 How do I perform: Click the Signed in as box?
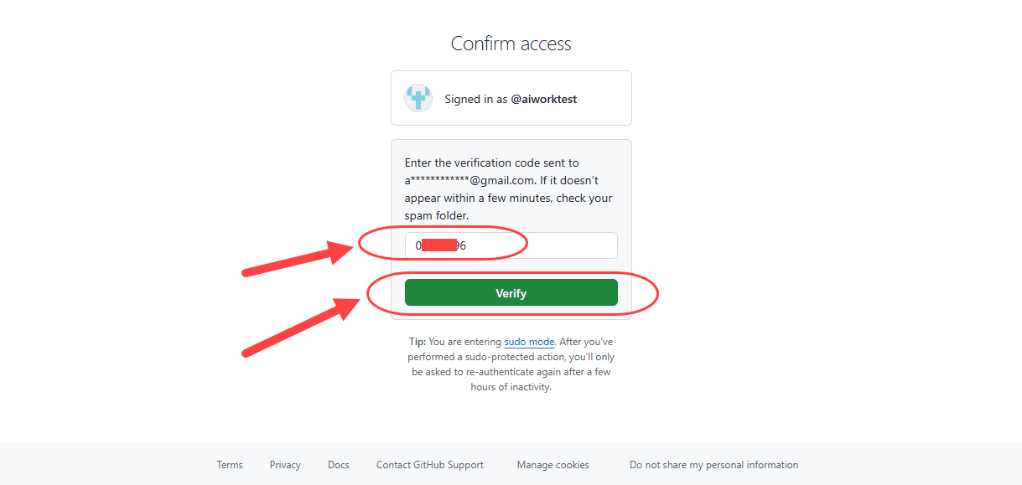[x=511, y=98]
